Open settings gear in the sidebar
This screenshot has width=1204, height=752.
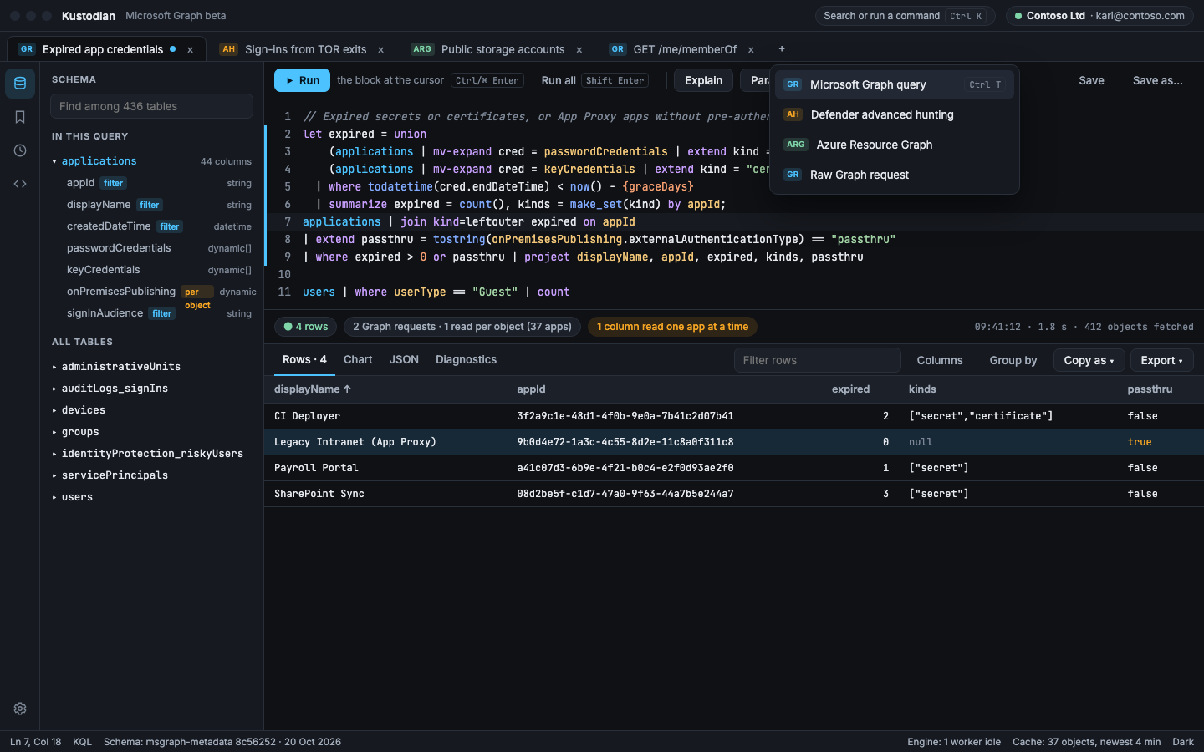pyautogui.click(x=20, y=709)
